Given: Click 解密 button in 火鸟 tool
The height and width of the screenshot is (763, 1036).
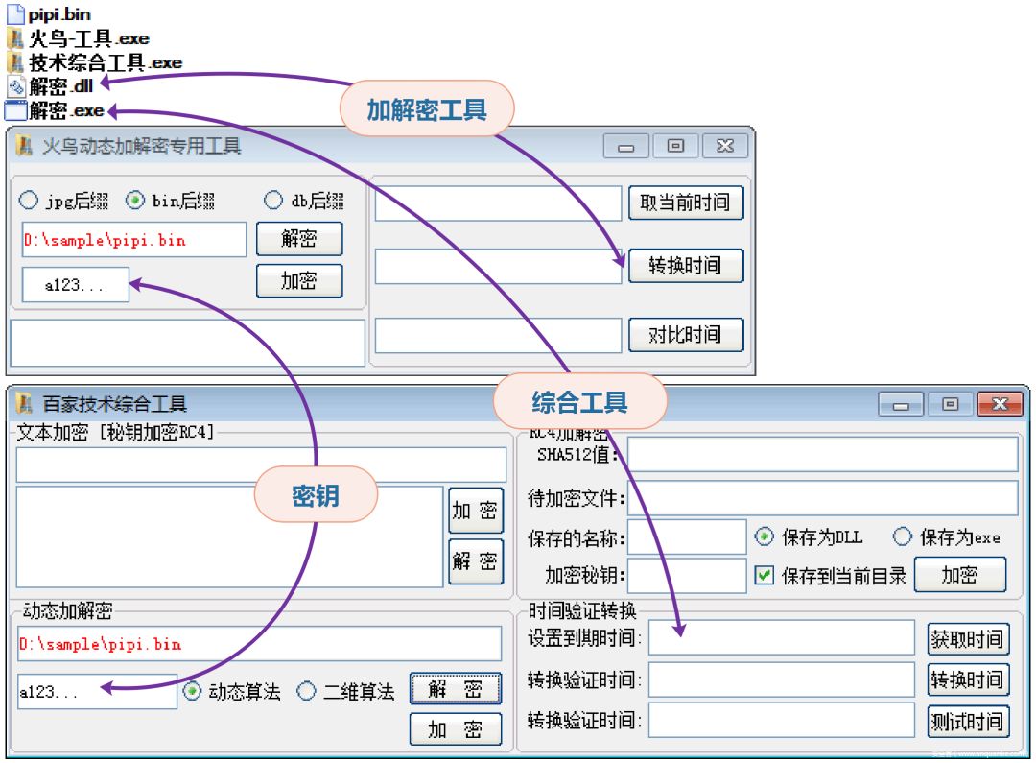Looking at the screenshot, I should (x=299, y=238).
